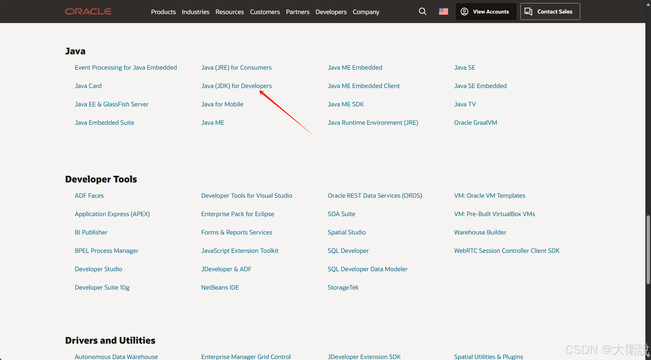Click the Oracle logo

coord(88,12)
